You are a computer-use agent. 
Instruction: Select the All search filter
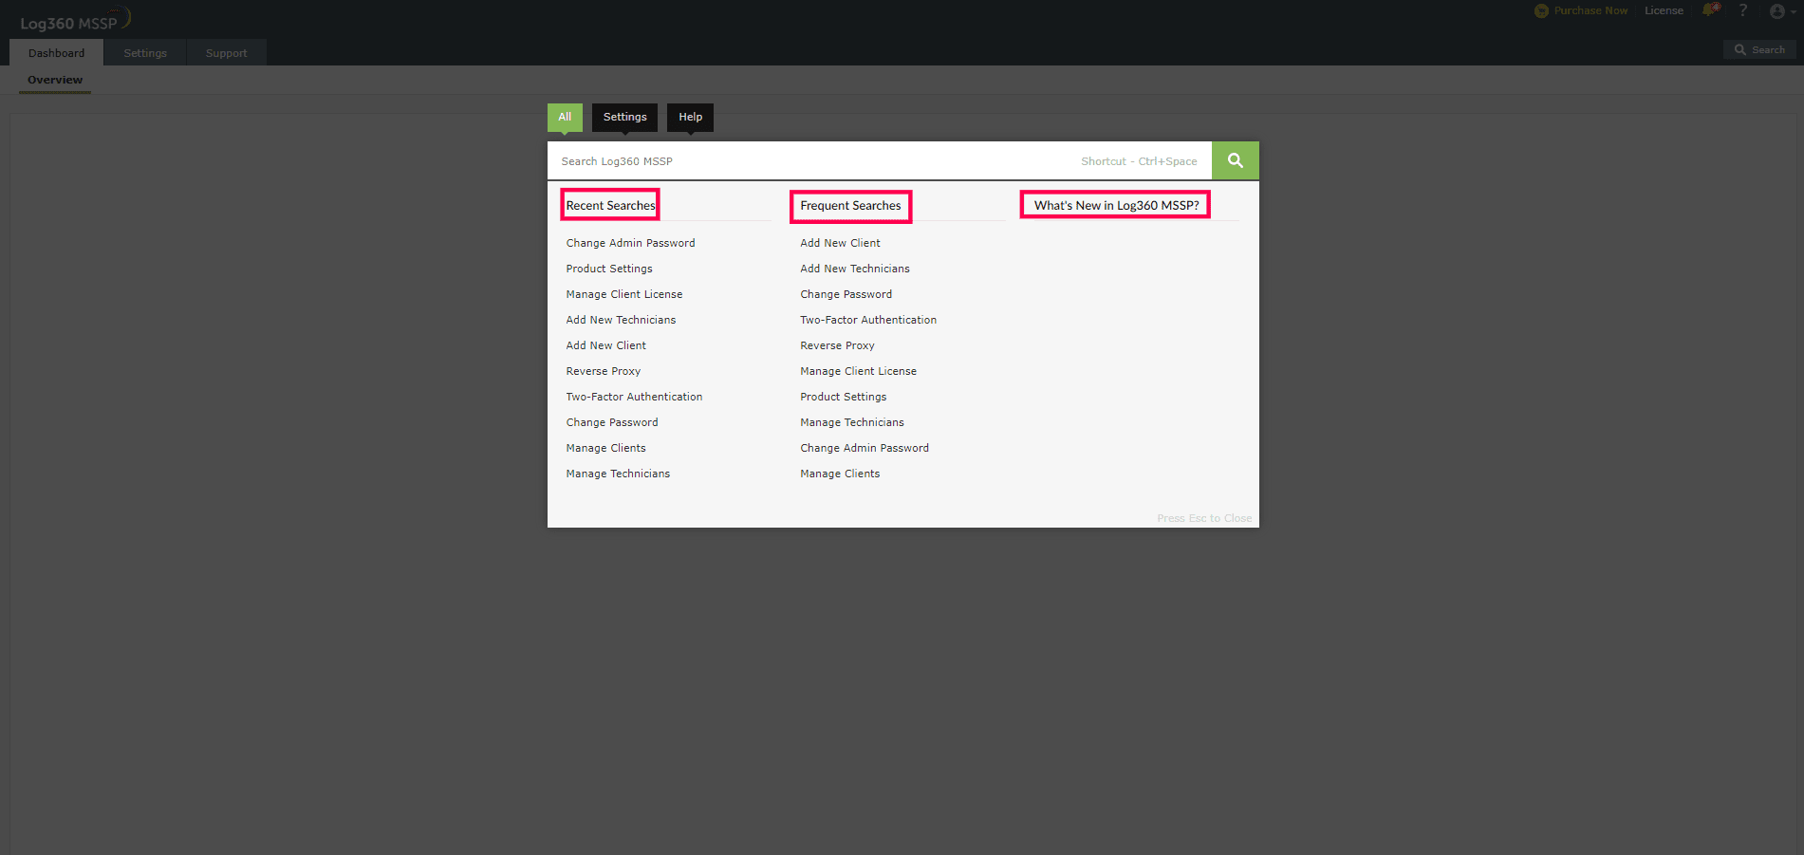(x=565, y=117)
